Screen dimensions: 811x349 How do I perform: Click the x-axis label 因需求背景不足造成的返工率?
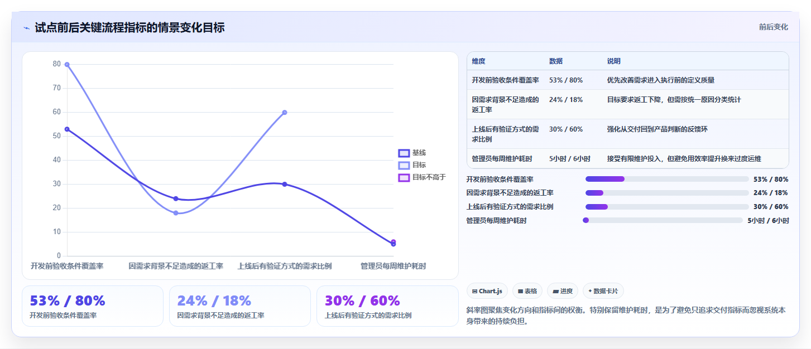pos(176,266)
